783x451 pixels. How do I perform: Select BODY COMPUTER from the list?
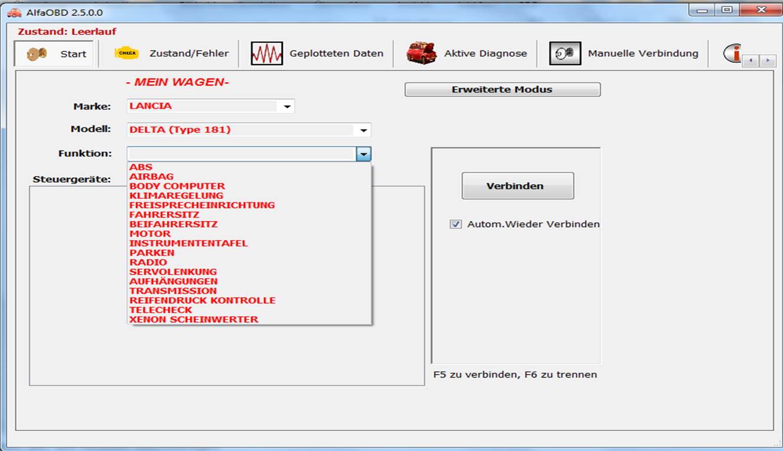[177, 186]
